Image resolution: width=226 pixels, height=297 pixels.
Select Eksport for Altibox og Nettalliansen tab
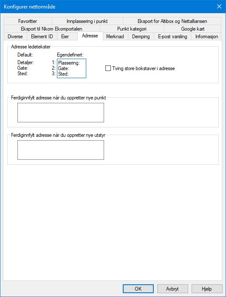point(172,21)
